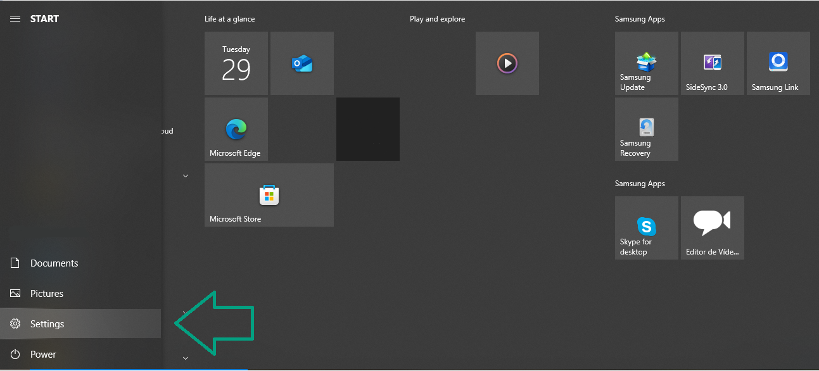Open the Outlook tile
Viewport: 819px width, 371px height.
(302, 63)
